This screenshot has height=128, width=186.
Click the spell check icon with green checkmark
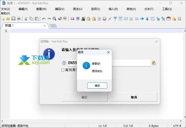pos(65,19)
